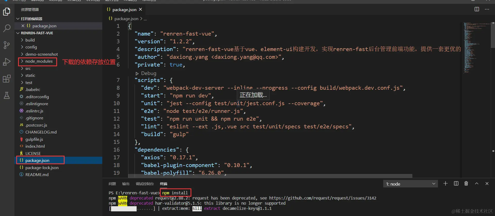Select the package.json editor tab
The height and width of the screenshot is (216, 495).
[124, 10]
